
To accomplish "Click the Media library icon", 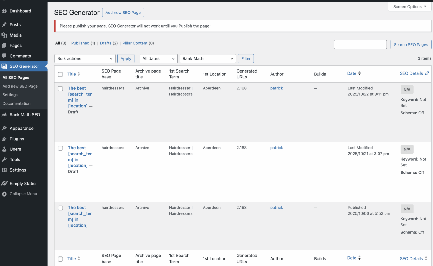I will (x=4, y=35).
